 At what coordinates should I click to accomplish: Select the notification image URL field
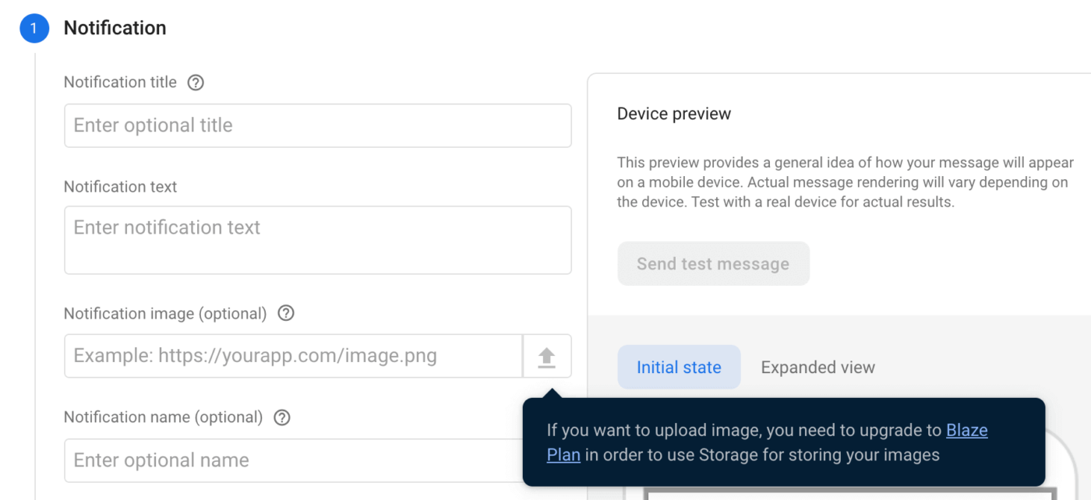(293, 357)
